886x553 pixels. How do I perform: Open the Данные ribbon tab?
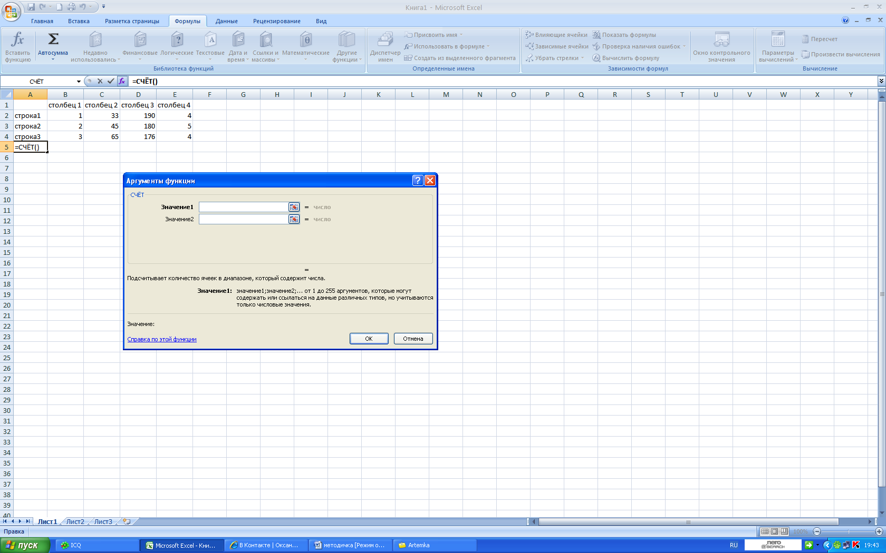tap(227, 21)
